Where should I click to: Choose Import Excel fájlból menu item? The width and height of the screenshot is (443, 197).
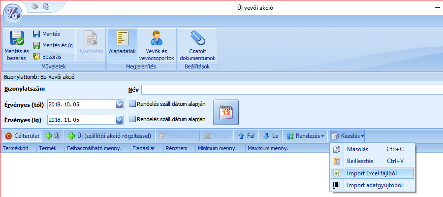click(373, 173)
